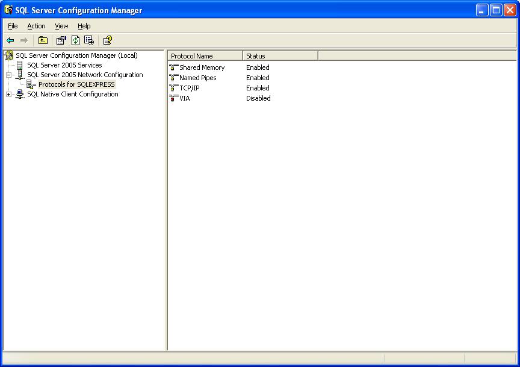Select the Named Pipes protocol row
This screenshot has height=367, width=520.
pos(197,78)
